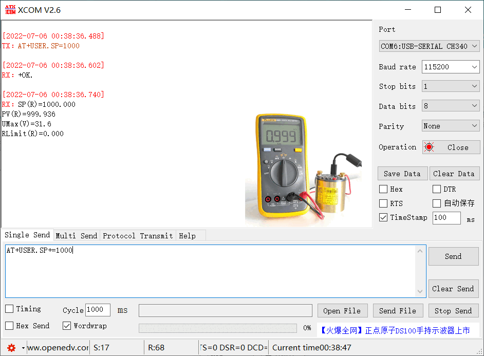Switch to the Multi Send tab
This screenshot has width=484, height=356.
point(76,236)
